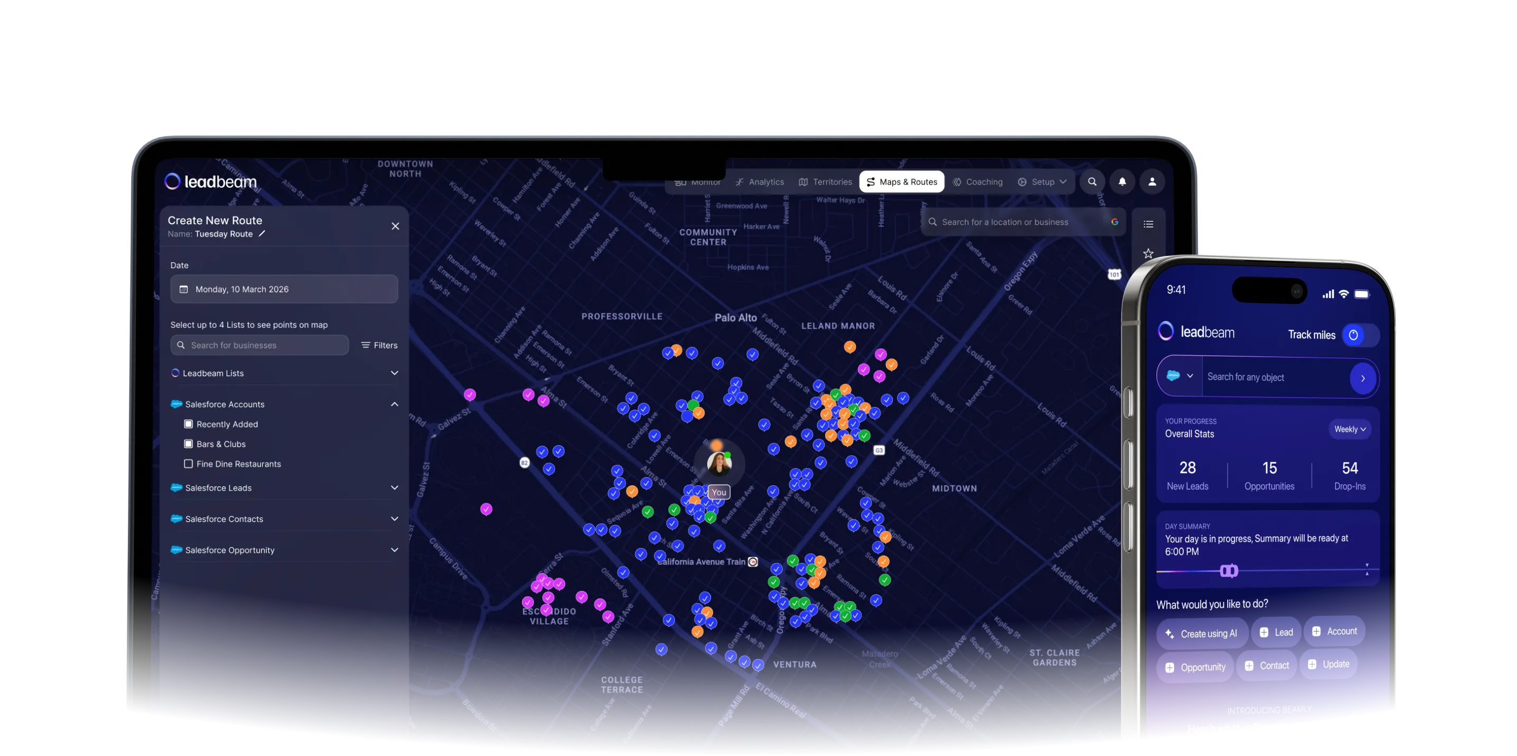Edit route name with pencil icon
1517x756 pixels.
[x=262, y=234]
